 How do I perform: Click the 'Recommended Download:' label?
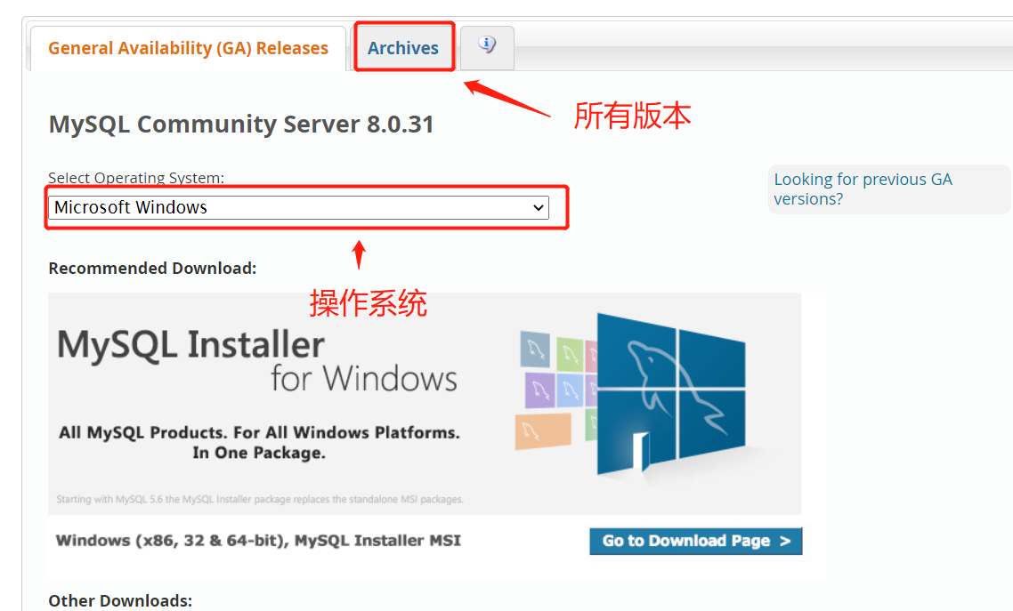point(152,269)
